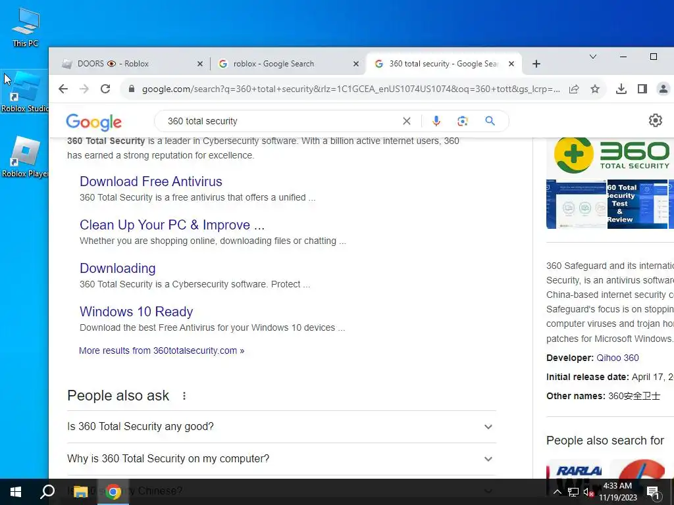The height and width of the screenshot is (505, 674).
Task: Expand "Is 360 Total Security any good?"
Action: coord(282,427)
